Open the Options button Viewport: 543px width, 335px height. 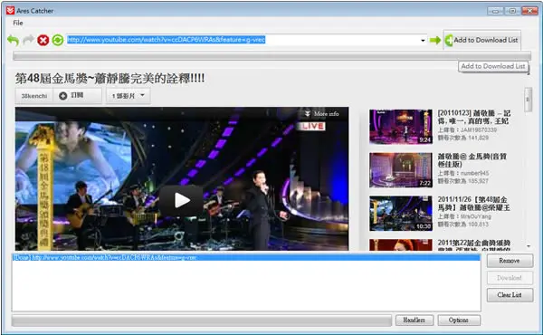tap(459, 321)
